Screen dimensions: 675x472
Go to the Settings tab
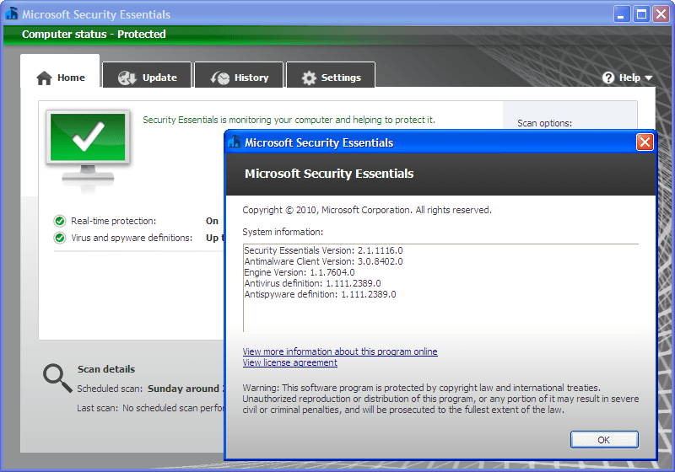pyautogui.click(x=331, y=76)
